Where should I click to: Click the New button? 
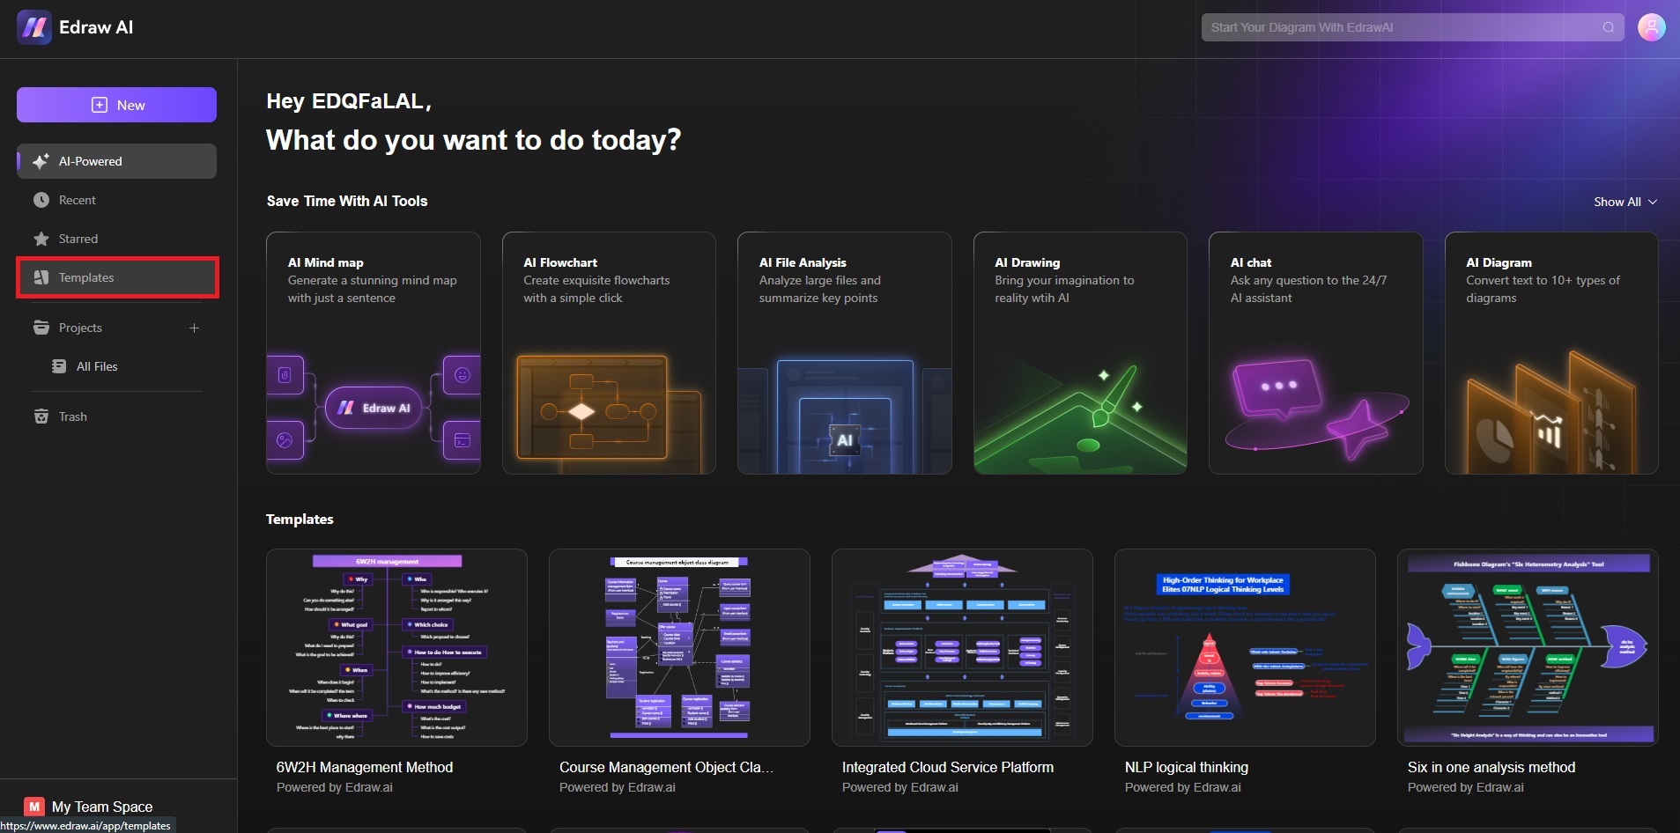pyautogui.click(x=116, y=105)
